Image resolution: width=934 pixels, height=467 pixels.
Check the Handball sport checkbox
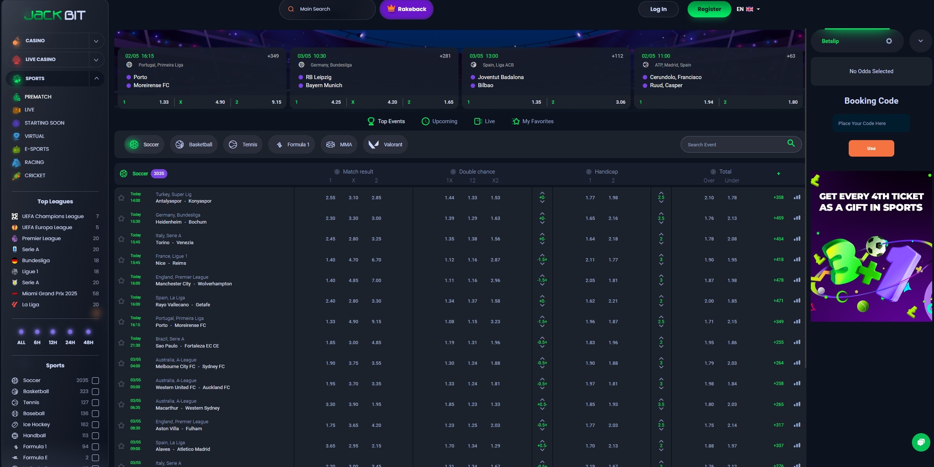point(96,436)
